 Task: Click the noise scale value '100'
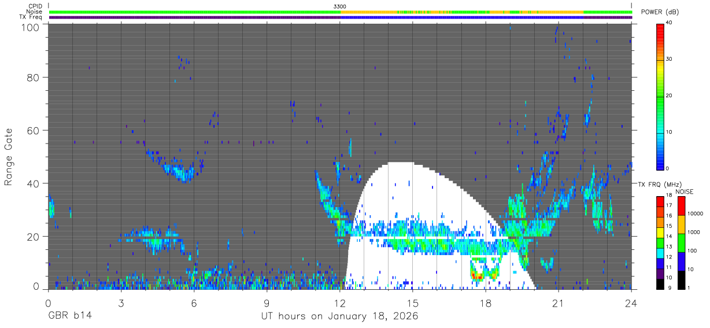pyautogui.click(x=692, y=250)
